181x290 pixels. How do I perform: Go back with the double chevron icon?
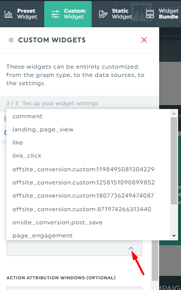coord(11,40)
